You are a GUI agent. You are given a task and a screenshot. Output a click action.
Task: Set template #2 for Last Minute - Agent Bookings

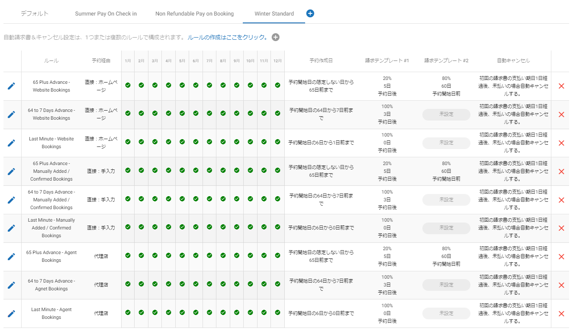coord(446,314)
